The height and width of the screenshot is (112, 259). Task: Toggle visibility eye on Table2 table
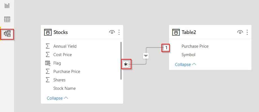pyautogui.click(x=240, y=32)
